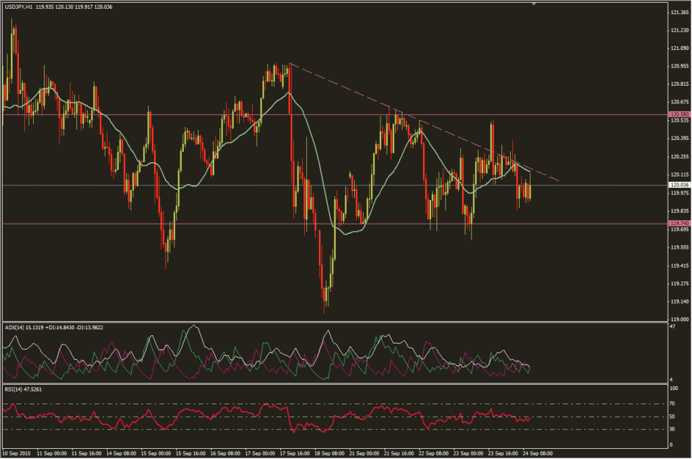Click the 14 Sep 08:00 time label
Screen dimensions: 692x459
tap(122, 454)
